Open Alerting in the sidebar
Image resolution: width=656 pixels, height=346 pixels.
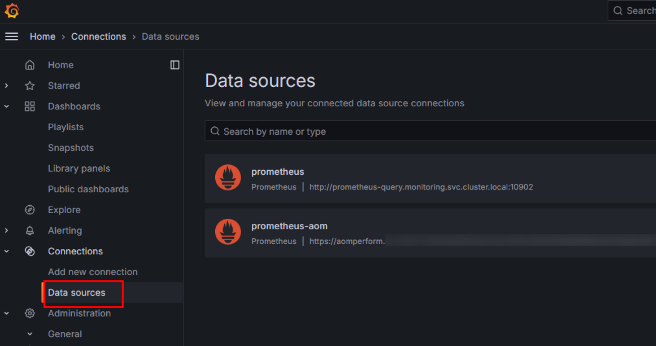[65, 231]
